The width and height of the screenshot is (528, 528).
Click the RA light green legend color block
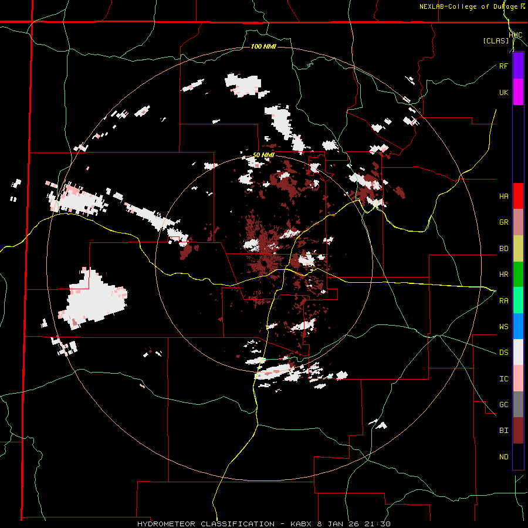pyautogui.click(x=518, y=300)
